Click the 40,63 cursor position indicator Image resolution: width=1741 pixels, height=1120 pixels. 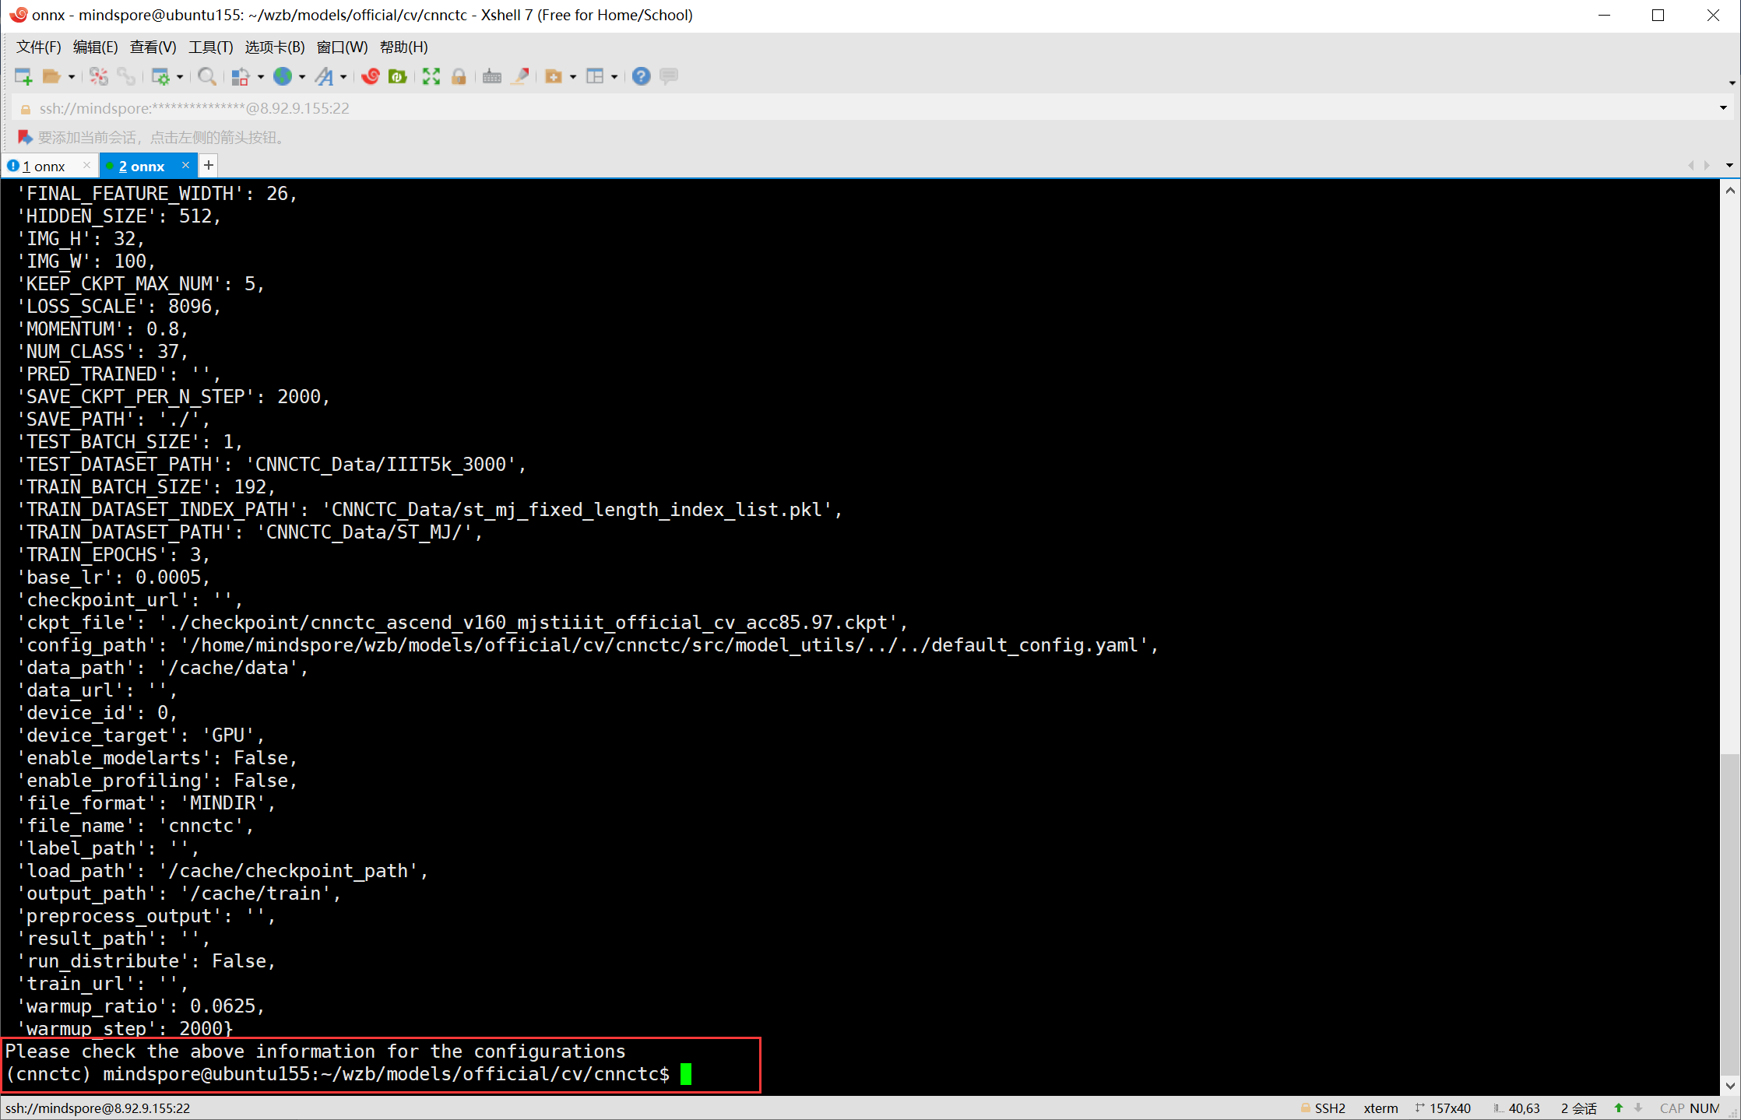(x=1524, y=1108)
